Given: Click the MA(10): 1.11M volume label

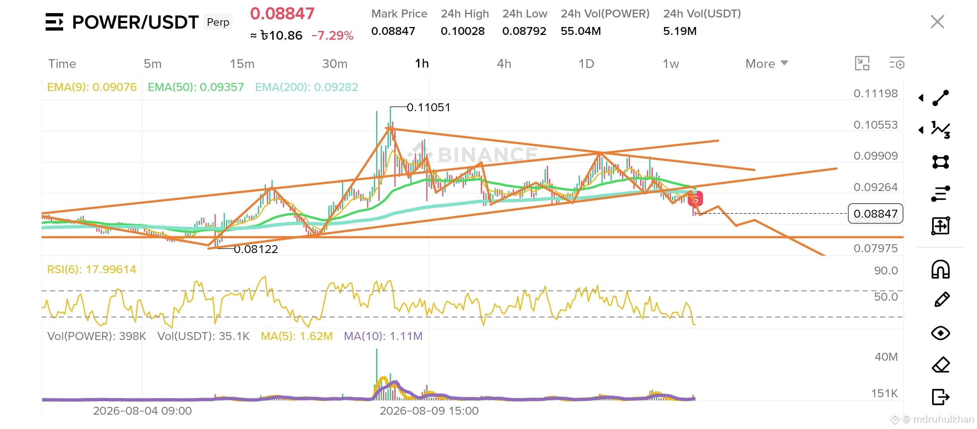Looking at the screenshot, I should [383, 336].
